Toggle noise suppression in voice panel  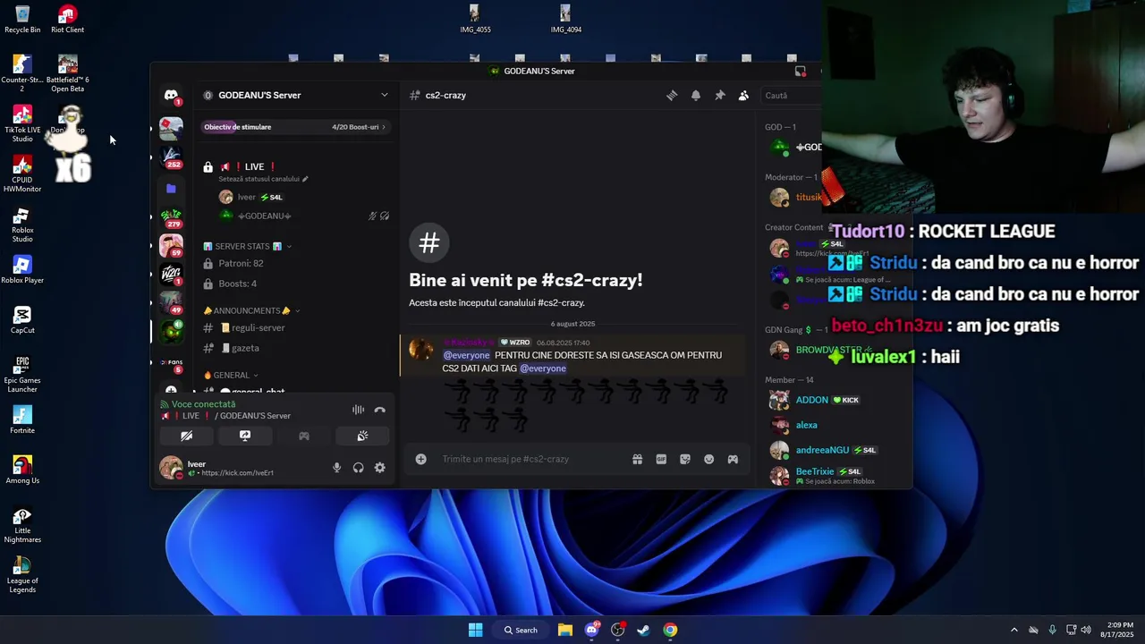tap(358, 410)
